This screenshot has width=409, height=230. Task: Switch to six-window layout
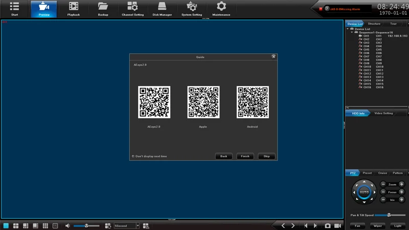(26, 225)
